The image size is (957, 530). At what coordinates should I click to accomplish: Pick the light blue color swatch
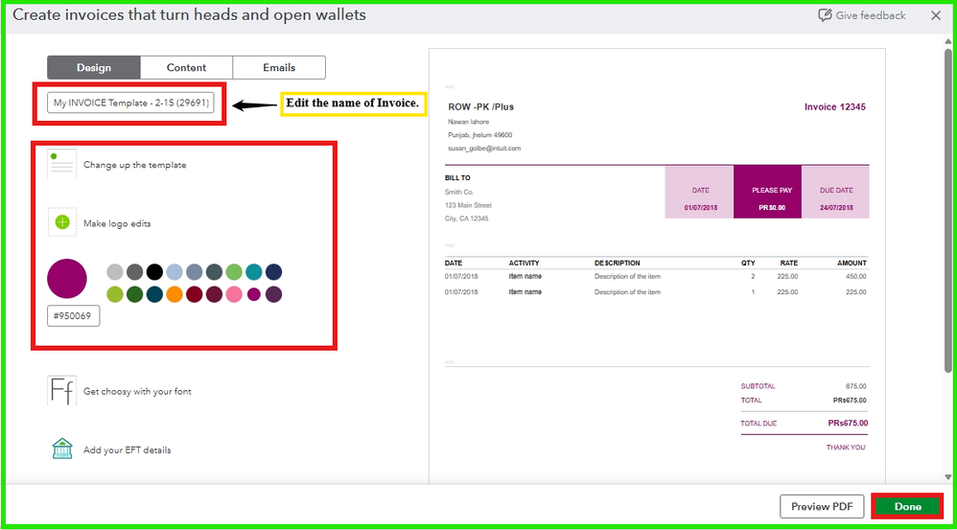(x=175, y=272)
